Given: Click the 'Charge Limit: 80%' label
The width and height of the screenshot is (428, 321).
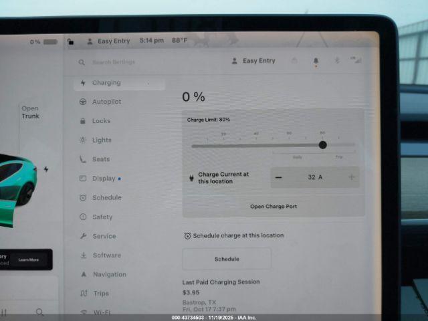Looking at the screenshot, I should pos(209,120).
